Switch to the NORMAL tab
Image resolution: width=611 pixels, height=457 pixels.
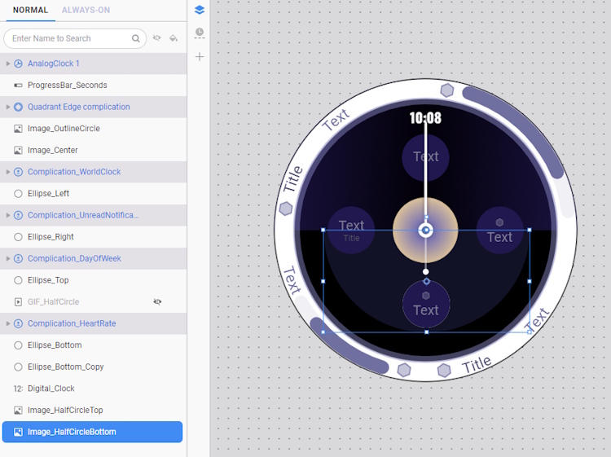pos(30,10)
